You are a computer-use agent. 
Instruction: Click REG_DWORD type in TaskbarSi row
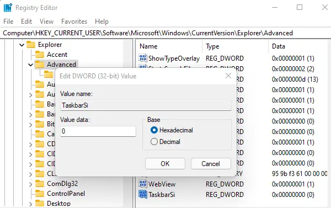tap(225, 195)
